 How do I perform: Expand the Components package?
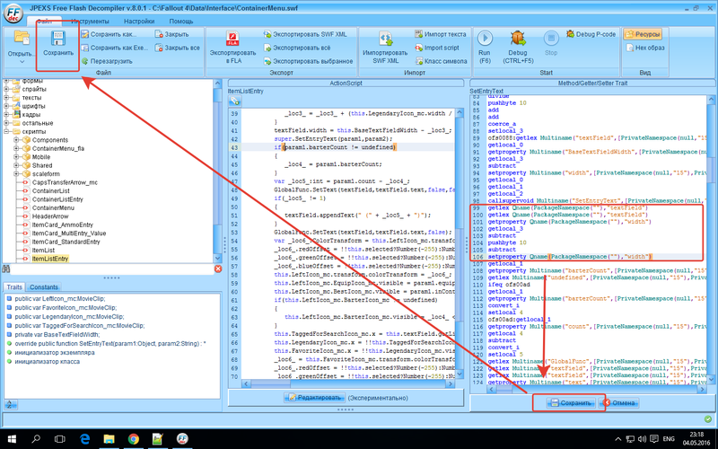pos(16,140)
